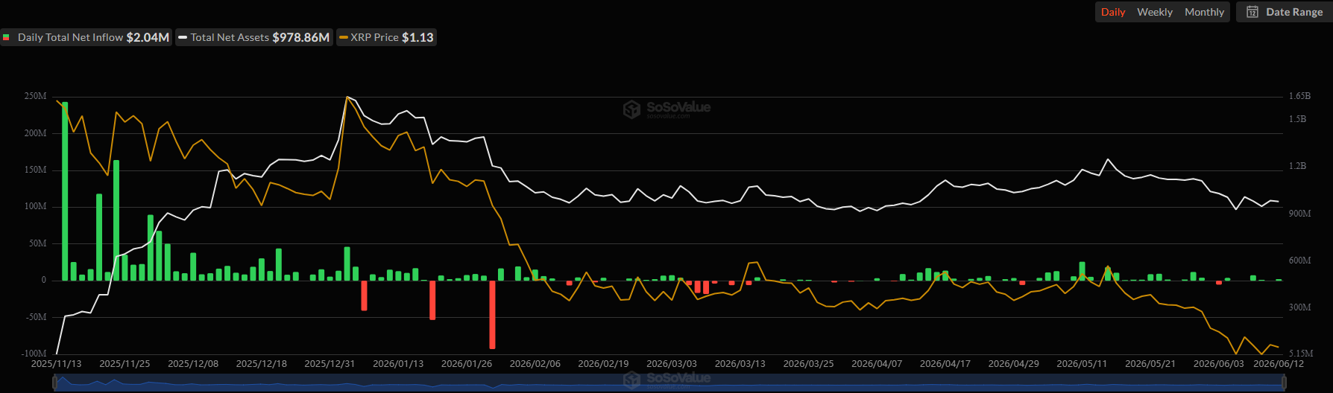The height and width of the screenshot is (393, 1333).
Task: Toggle the XRP Price series
Action: tap(387, 37)
